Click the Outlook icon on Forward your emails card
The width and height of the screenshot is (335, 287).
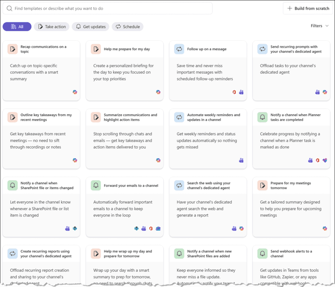[158, 229]
